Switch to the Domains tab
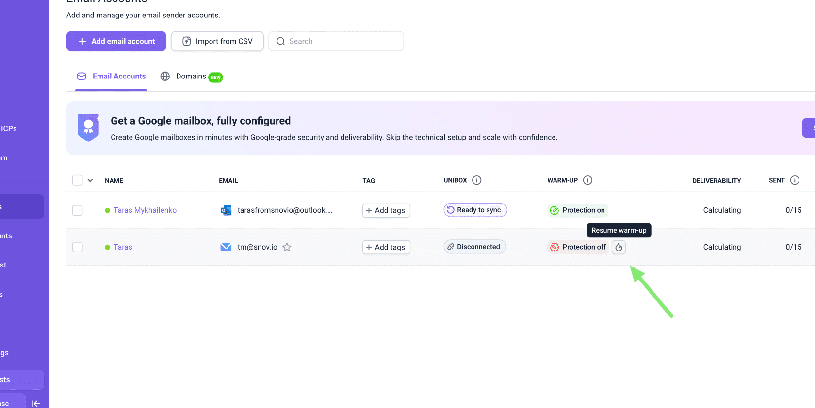The image size is (815, 408). coord(191,77)
